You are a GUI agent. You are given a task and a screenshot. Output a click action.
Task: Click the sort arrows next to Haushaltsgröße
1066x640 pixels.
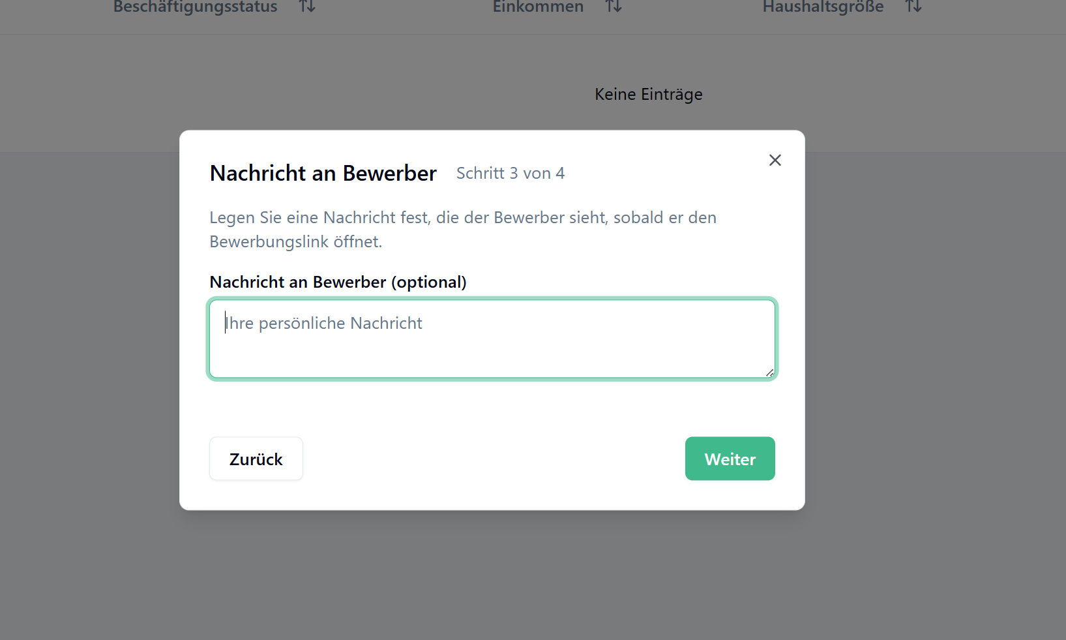pos(913,7)
